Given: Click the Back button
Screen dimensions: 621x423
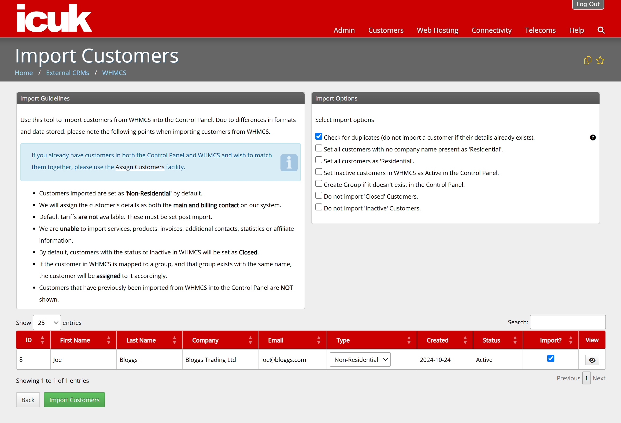Looking at the screenshot, I should coord(28,400).
